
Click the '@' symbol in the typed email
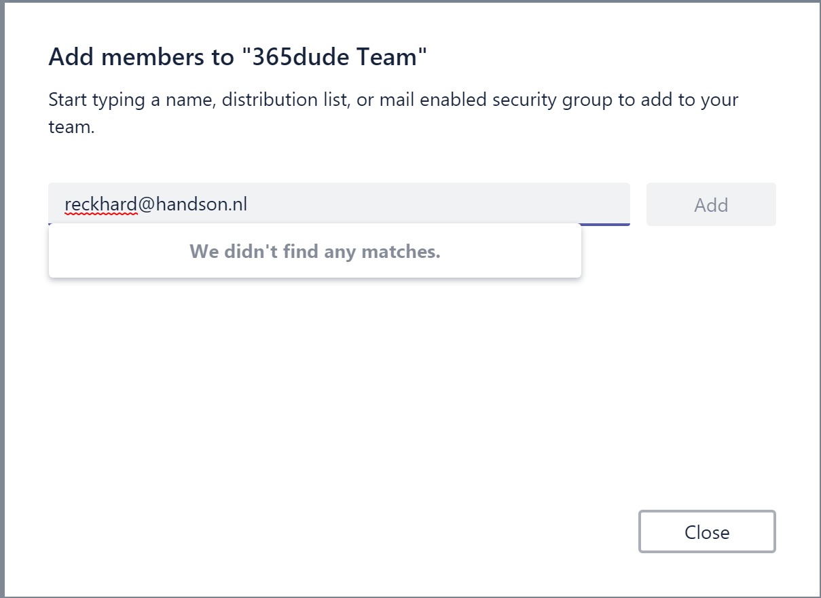click(x=147, y=204)
